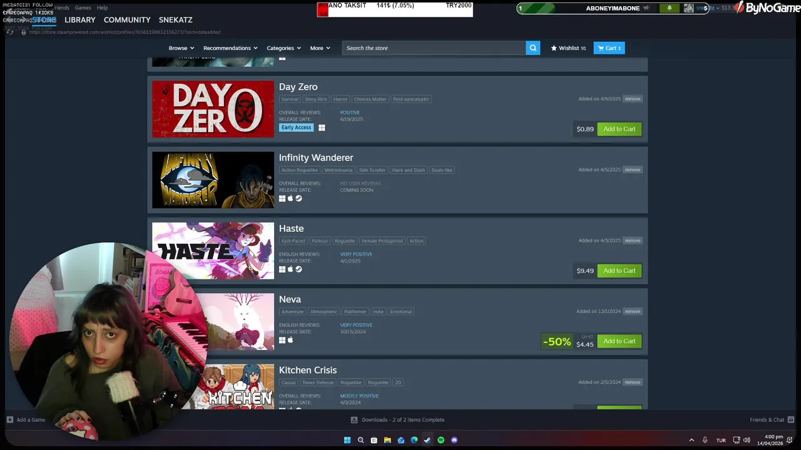Image resolution: width=801 pixels, height=450 pixels.
Task: Click the Downloads 2 of 2 Items Complete text
Action: [x=403, y=420]
